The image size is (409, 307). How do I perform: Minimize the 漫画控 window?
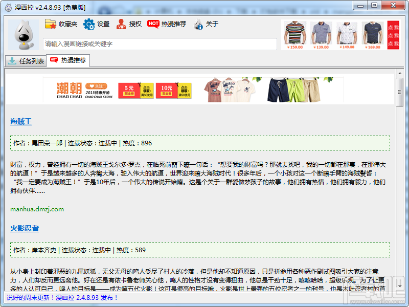pos(360,6)
